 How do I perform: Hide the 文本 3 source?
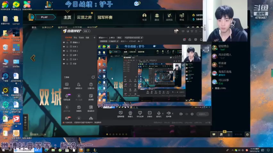point(64,47)
